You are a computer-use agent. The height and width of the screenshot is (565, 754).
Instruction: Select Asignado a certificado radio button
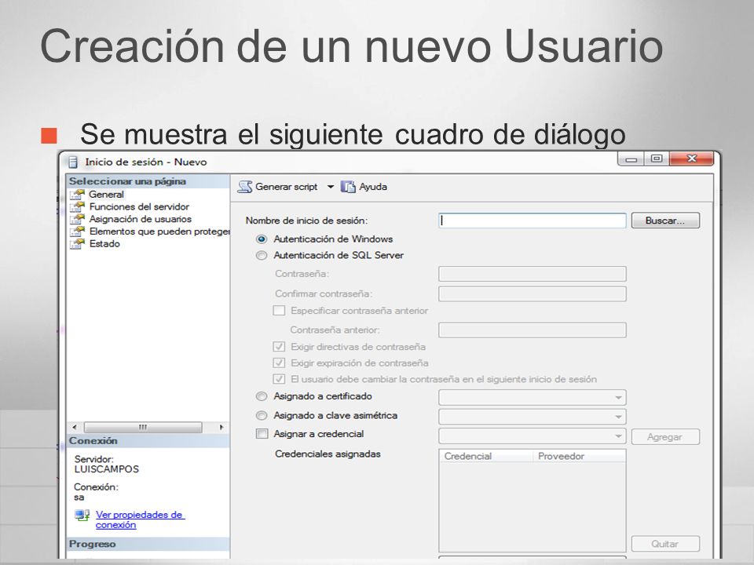[x=261, y=396]
